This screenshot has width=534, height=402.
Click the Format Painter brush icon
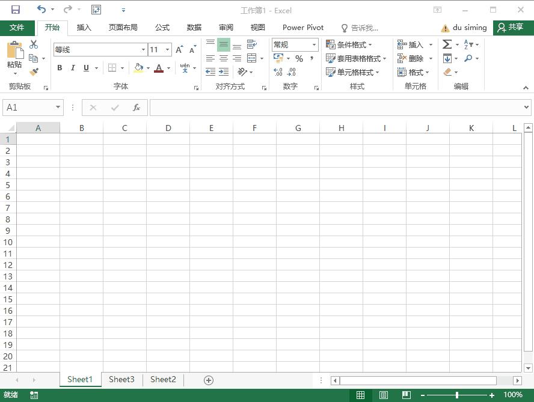point(34,72)
